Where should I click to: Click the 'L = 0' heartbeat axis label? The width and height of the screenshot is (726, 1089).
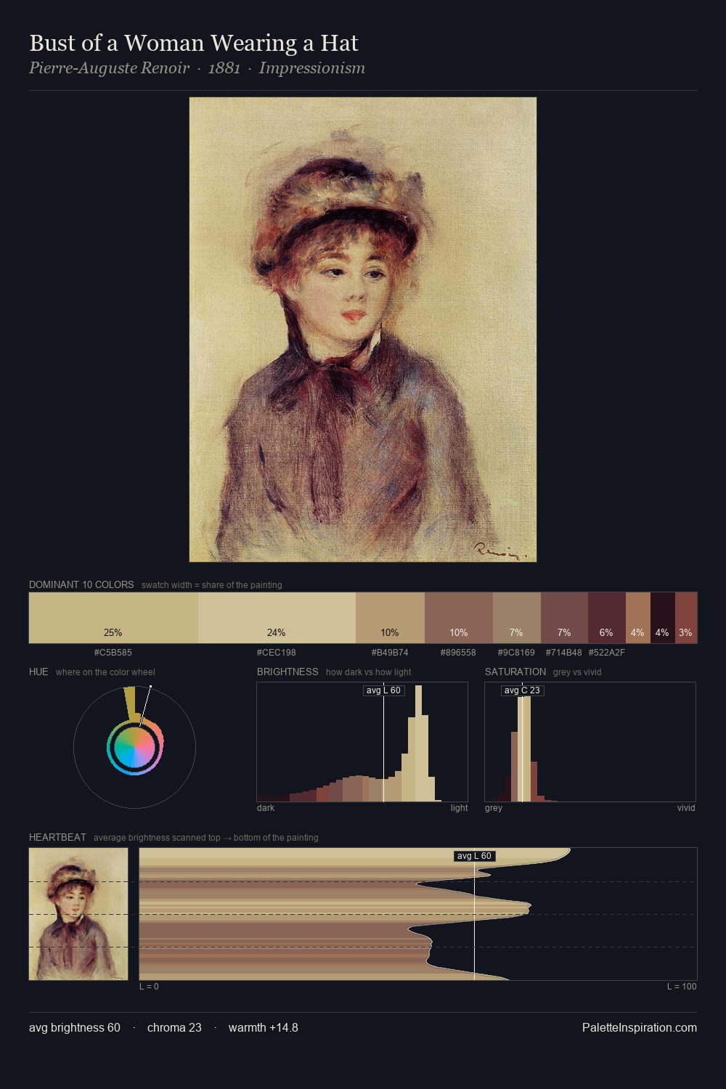tap(149, 987)
